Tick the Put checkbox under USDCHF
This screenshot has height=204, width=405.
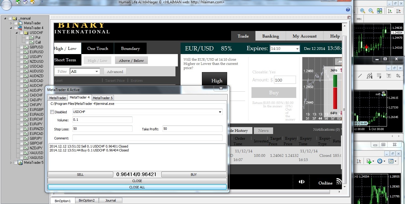pyautogui.click(x=27, y=38)
